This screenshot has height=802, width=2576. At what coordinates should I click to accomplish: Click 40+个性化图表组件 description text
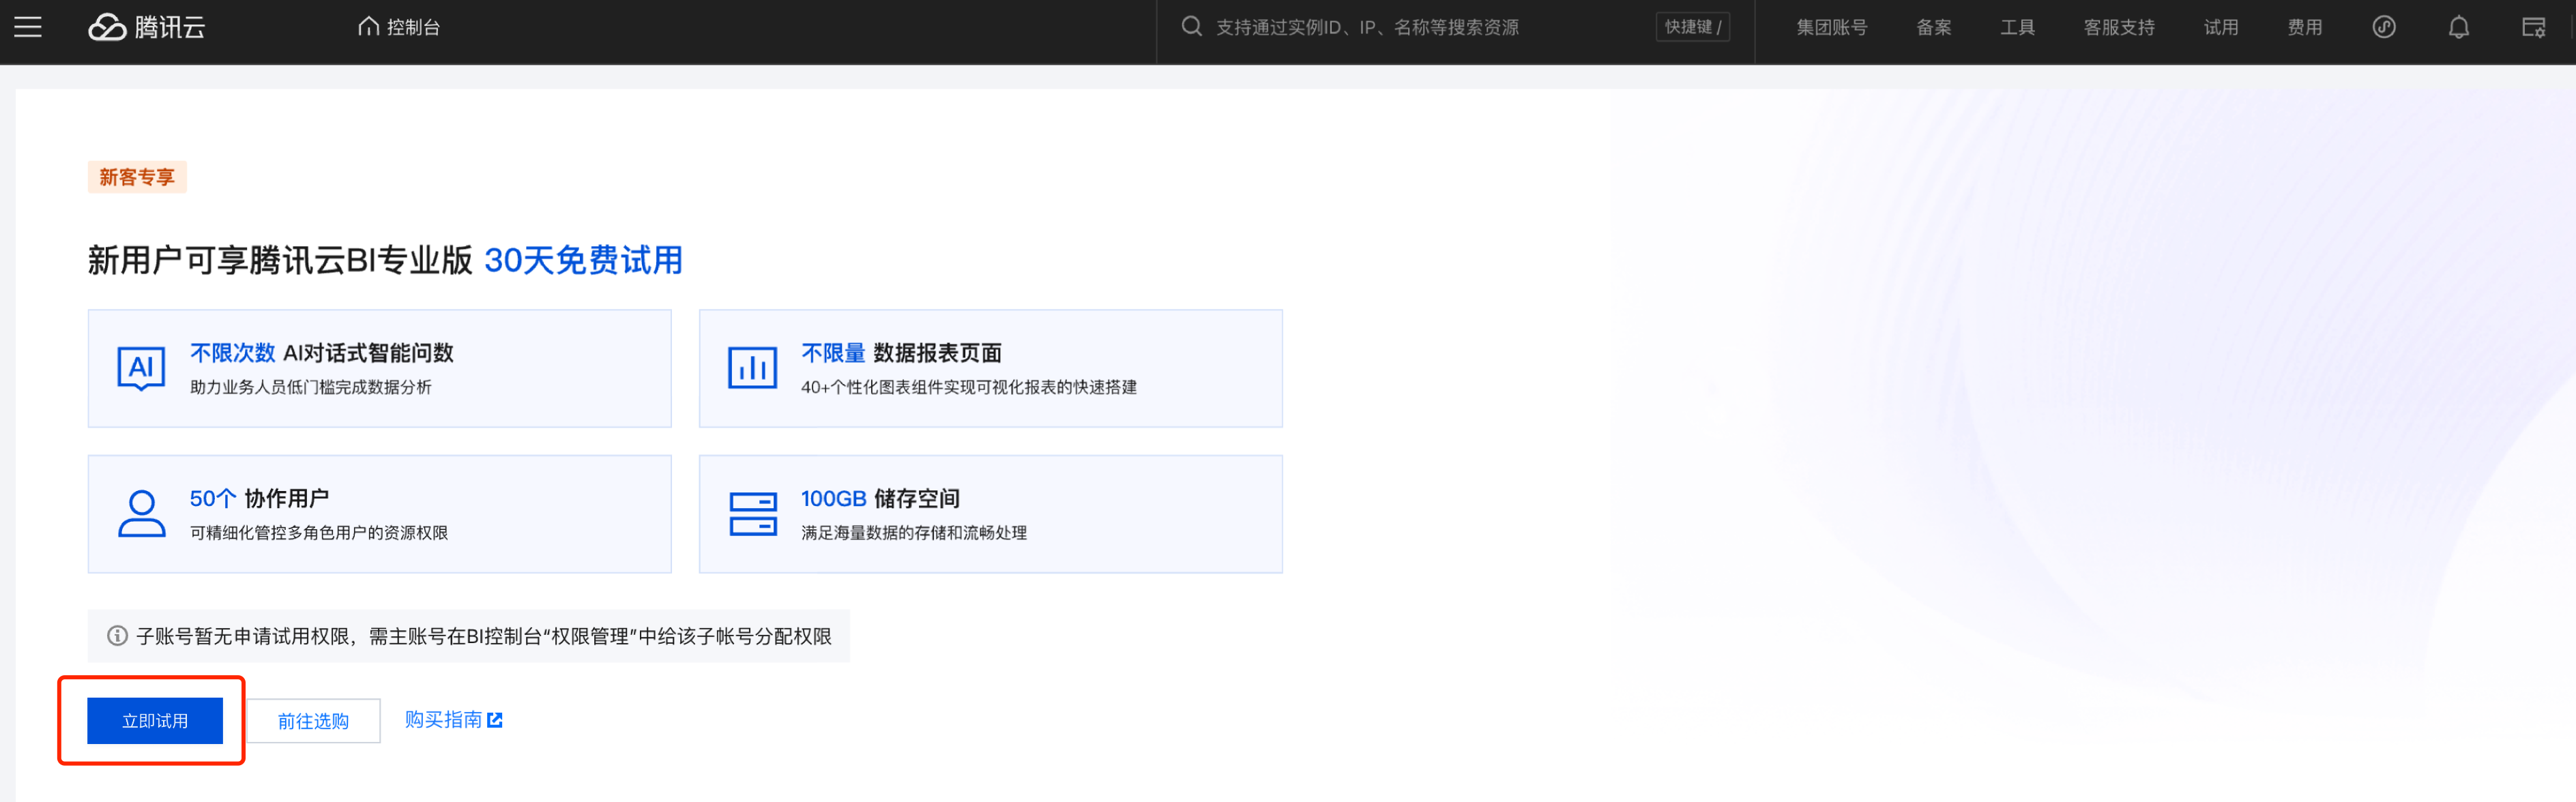pyautogui.click(x=969, y=387)
